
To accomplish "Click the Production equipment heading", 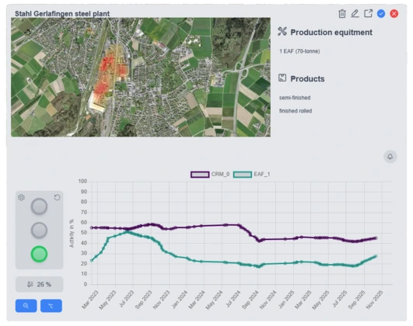I will [x=331, y=33].
